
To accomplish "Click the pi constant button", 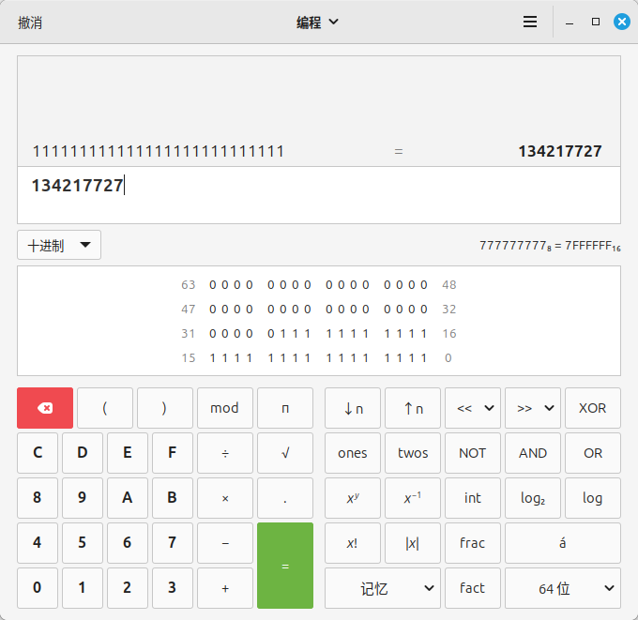I will [285, 408].
